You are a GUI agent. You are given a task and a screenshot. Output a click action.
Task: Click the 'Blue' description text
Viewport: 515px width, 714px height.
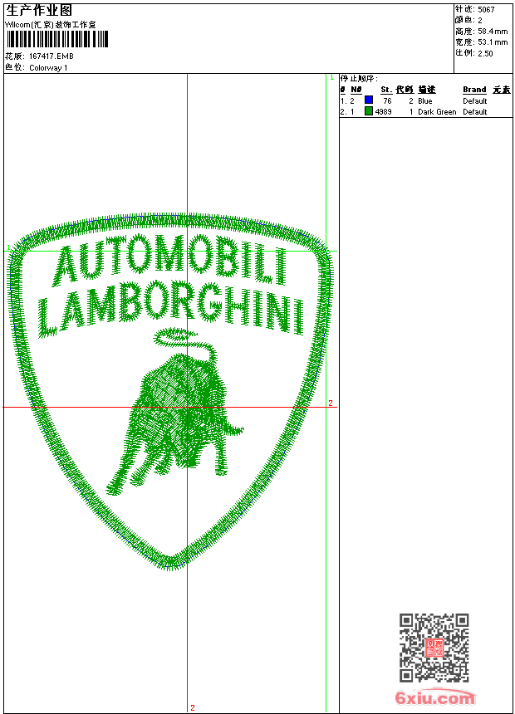[424, 101]
